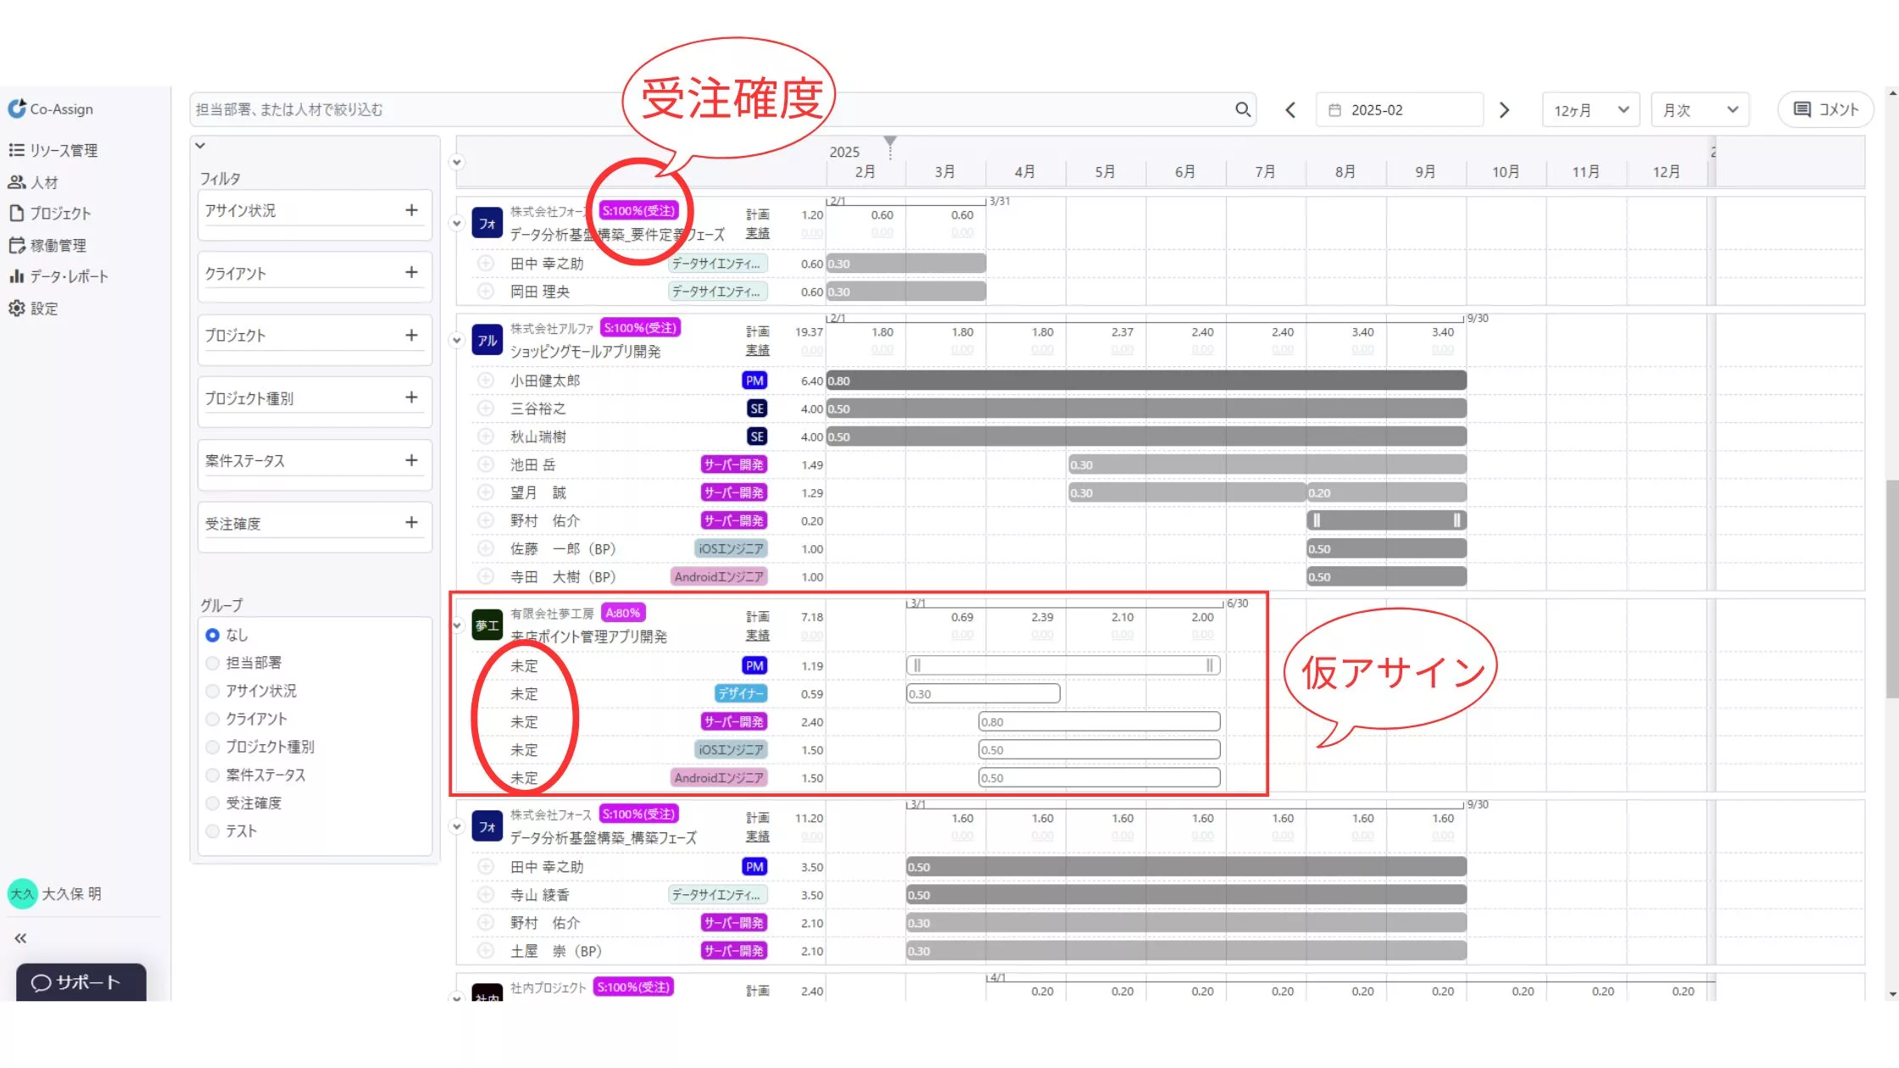The height and width of the screenshot is (1068, 1899).
Task: Open the 月次 unit dropdown
Action: tap(1700, 110)
